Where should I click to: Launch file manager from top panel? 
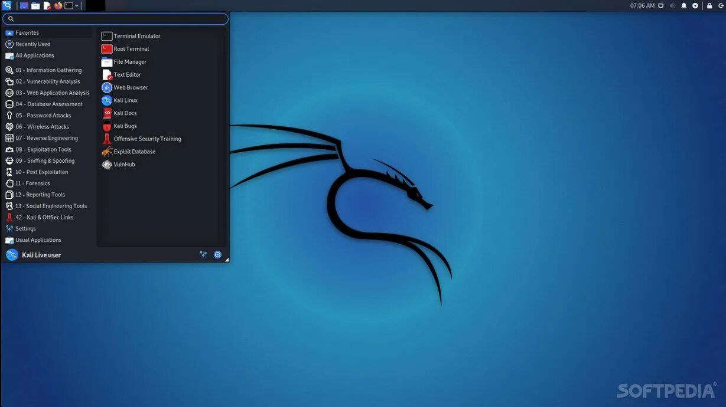(35, 5)
